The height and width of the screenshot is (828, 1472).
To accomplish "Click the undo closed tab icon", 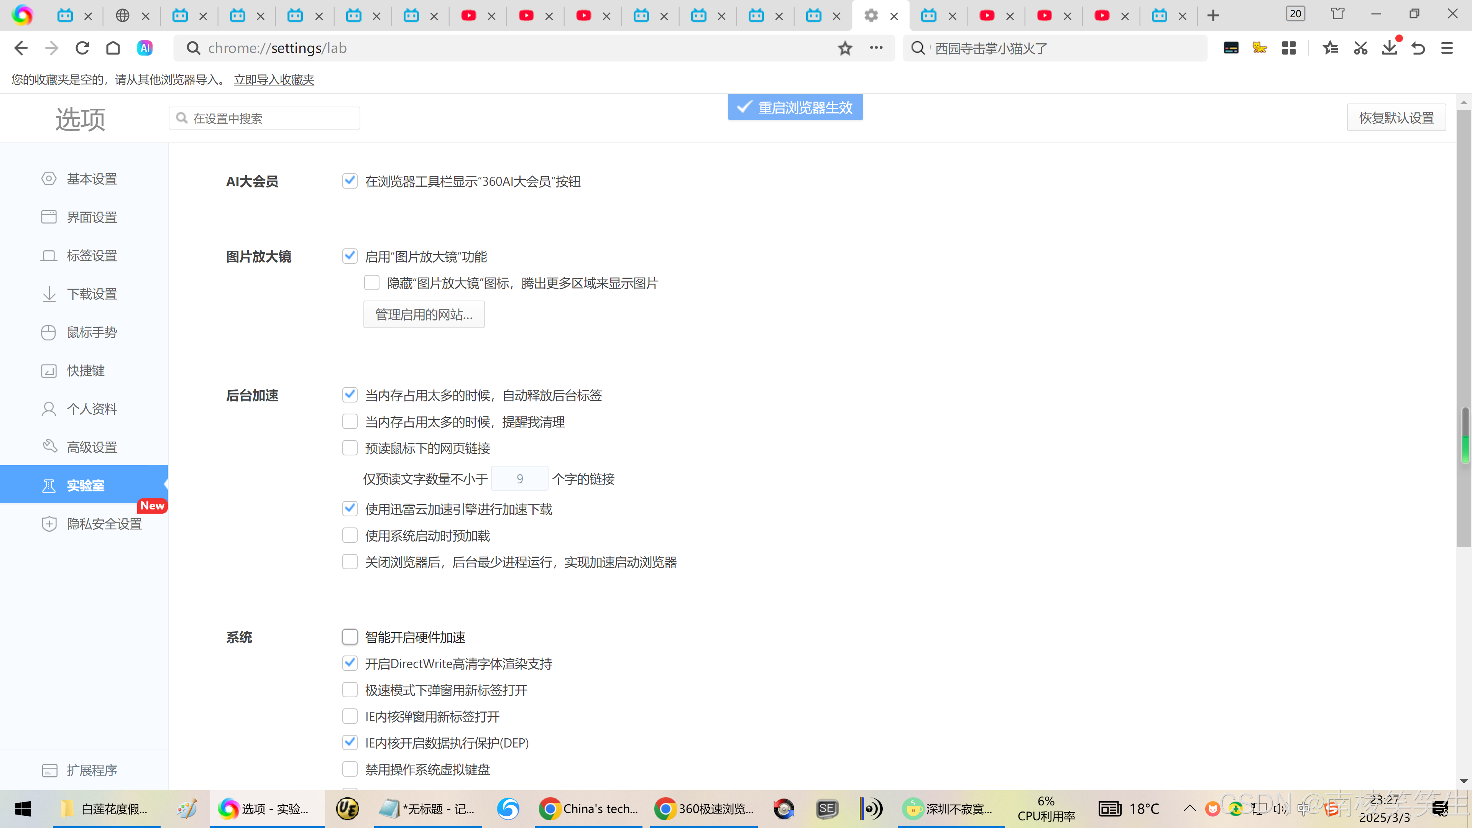I will 1418,48.
